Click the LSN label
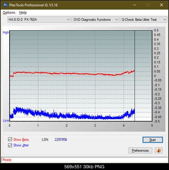 (45, 140)
